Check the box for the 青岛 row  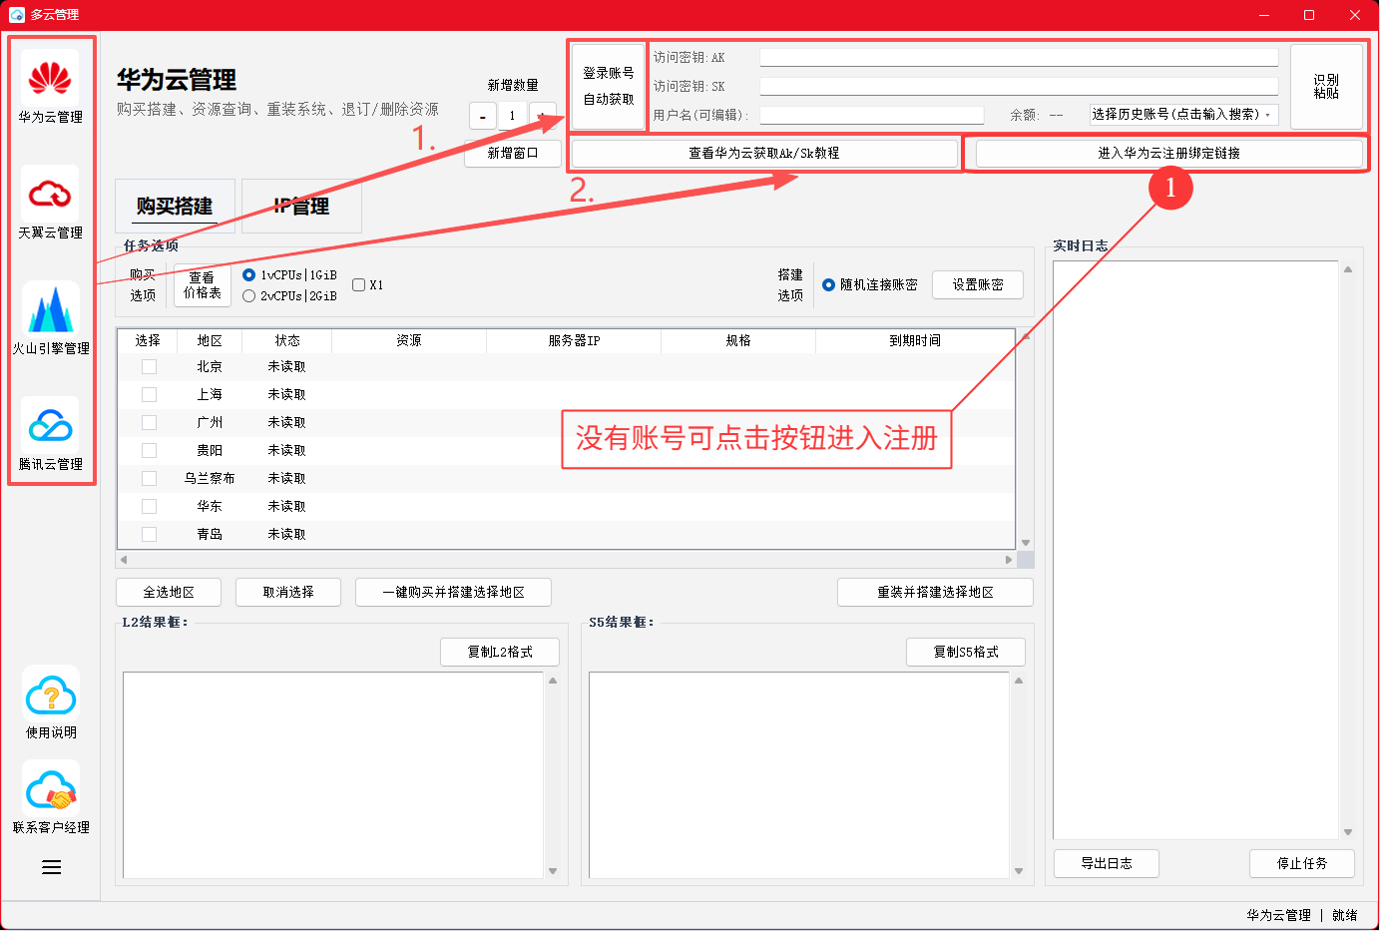point(149,534)
